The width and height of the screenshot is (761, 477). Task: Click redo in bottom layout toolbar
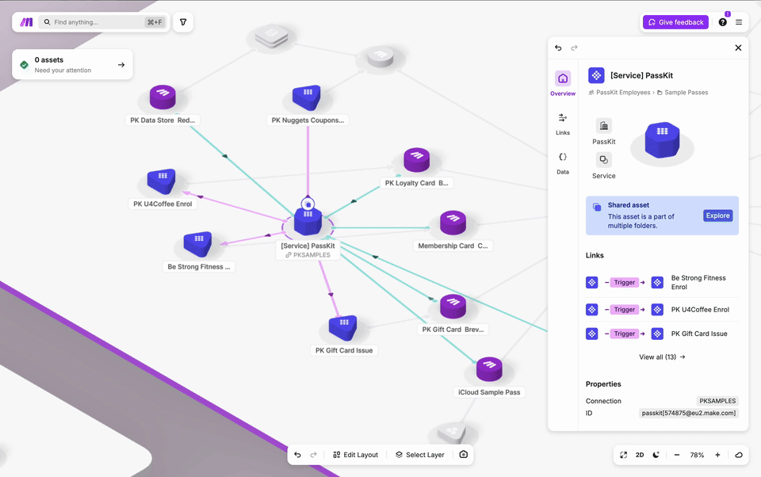(x=314, y=455)
